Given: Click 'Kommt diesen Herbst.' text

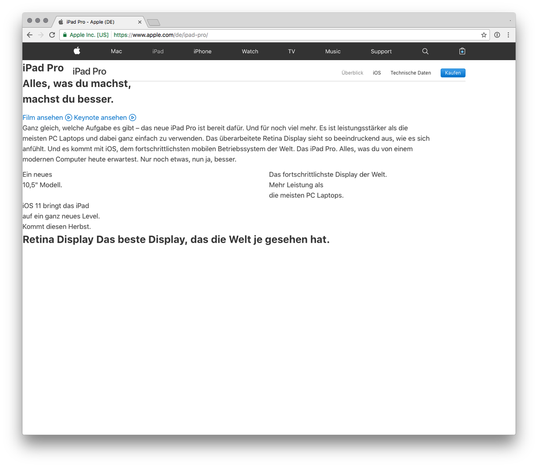Looking at the screenshot, I should point(57,227).
